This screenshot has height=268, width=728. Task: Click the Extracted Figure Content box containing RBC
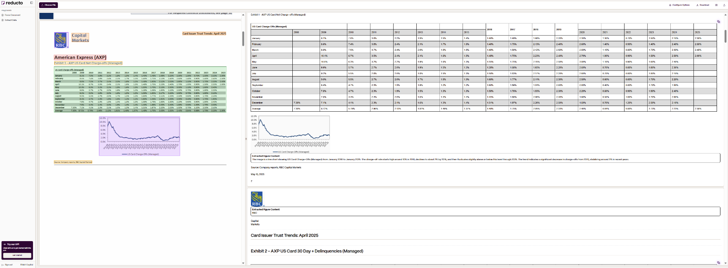pyautogui.click(x=485, y=211)
